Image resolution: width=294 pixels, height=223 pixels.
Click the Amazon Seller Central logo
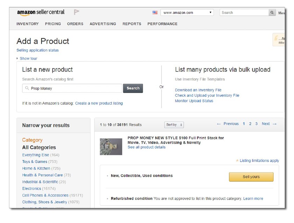tap(41, 12)
